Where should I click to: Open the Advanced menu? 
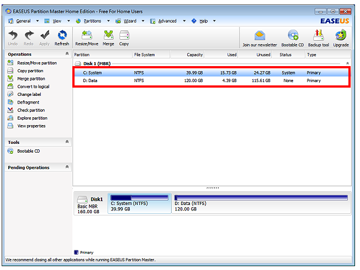tap(167, 21)
